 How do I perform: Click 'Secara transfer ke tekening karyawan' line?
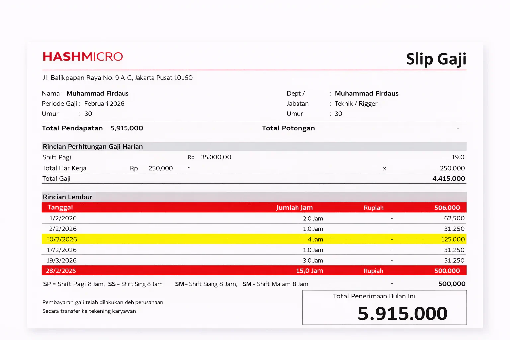click(89, 311)
